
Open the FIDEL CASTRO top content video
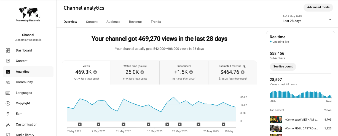pyautogui.click(x=301, y=128)
